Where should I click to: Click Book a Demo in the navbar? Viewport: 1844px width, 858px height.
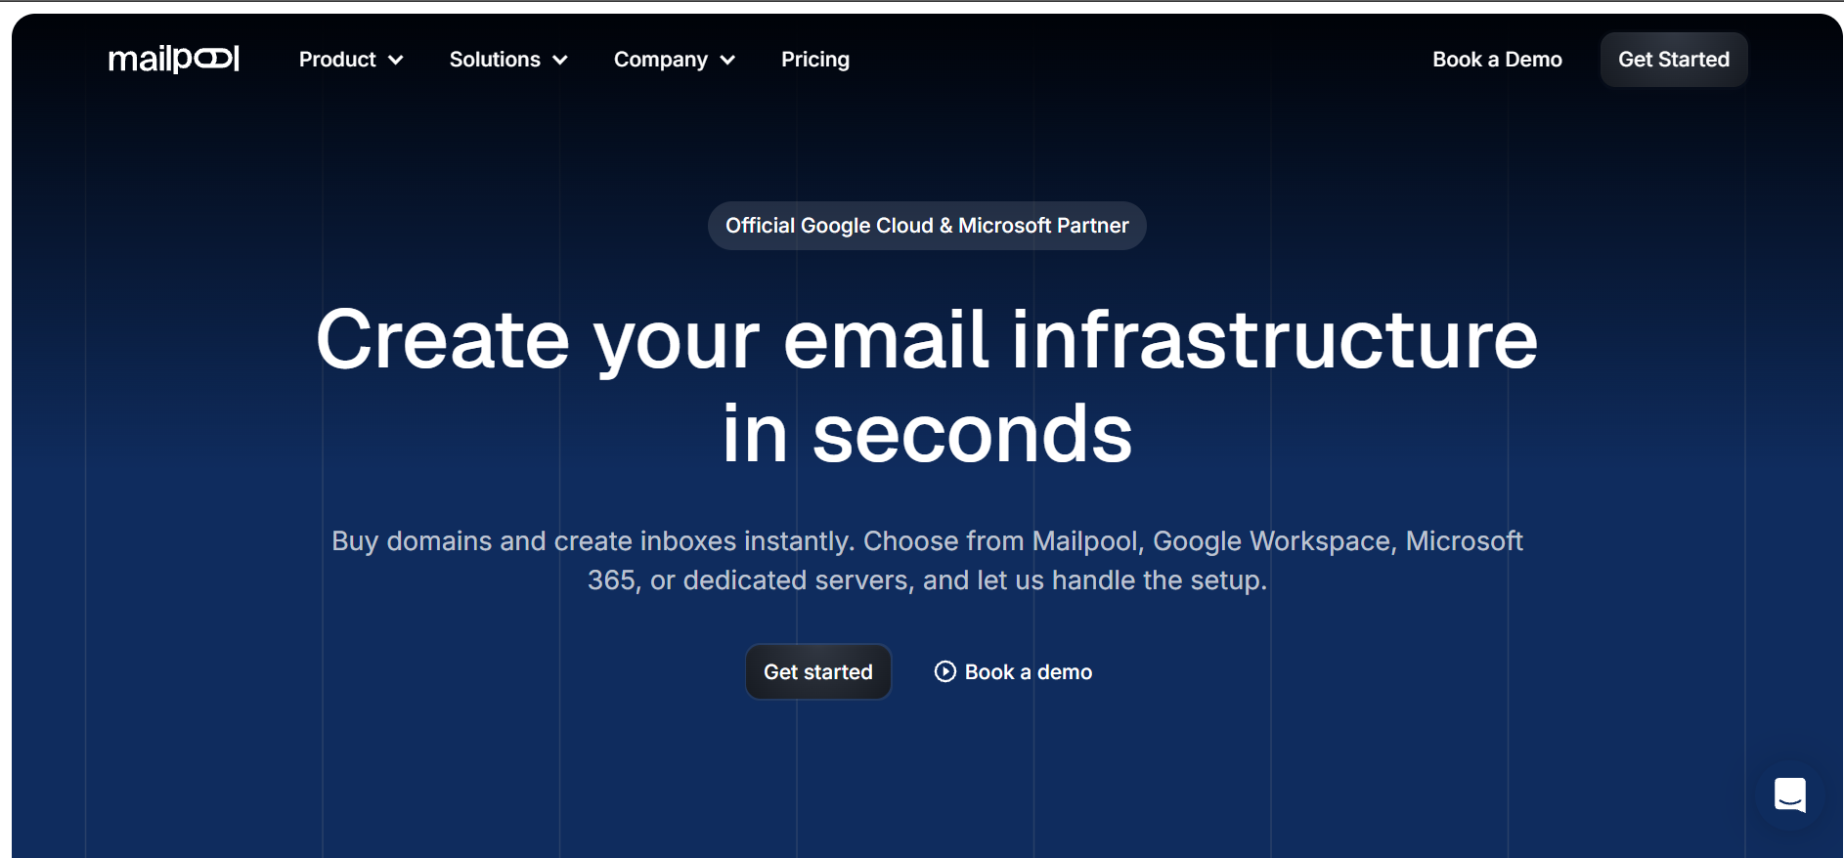pos(1497,60)
